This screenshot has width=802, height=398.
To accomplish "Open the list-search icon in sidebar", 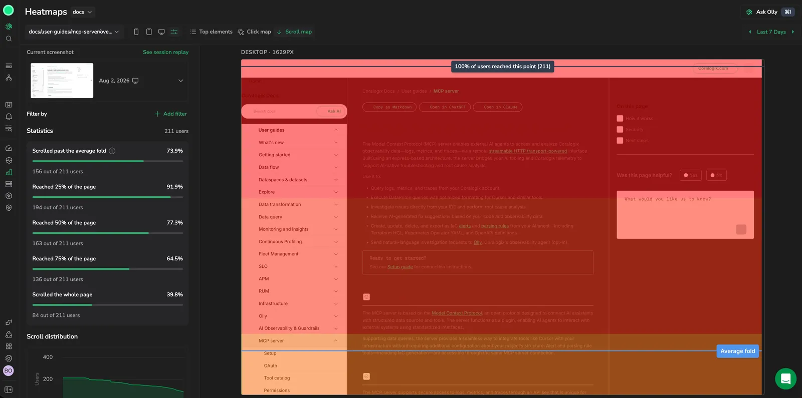I will click(9, 129).
